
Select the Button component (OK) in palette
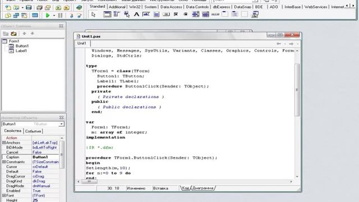point(166,15)
